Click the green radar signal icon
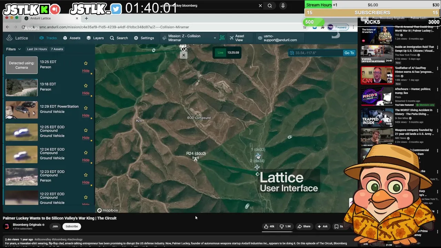Image resolution: width=441 pixels, height=248 pixels. pyautogui.click(x=222, y=38)
